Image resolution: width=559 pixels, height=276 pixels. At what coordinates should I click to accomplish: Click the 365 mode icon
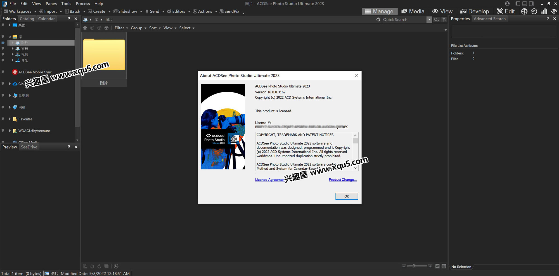point(534,11)
